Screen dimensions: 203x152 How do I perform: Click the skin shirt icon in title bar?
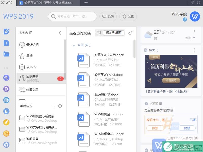pyautogui.click(x=199, y=3)
